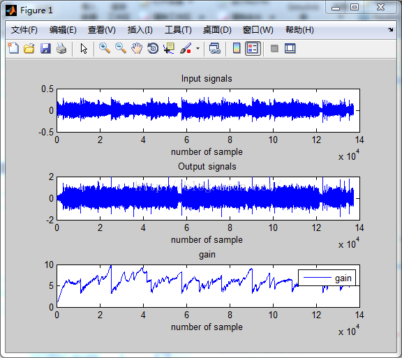
Task: Open the 文件(F) menu
Action: [x=24, y=30]
